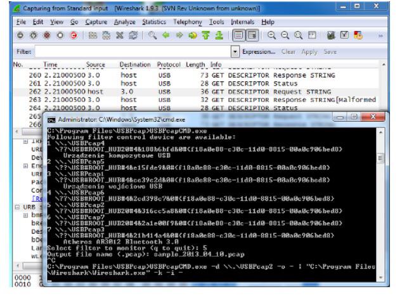Sort packets by the Length column header

(x=195, y=64)
